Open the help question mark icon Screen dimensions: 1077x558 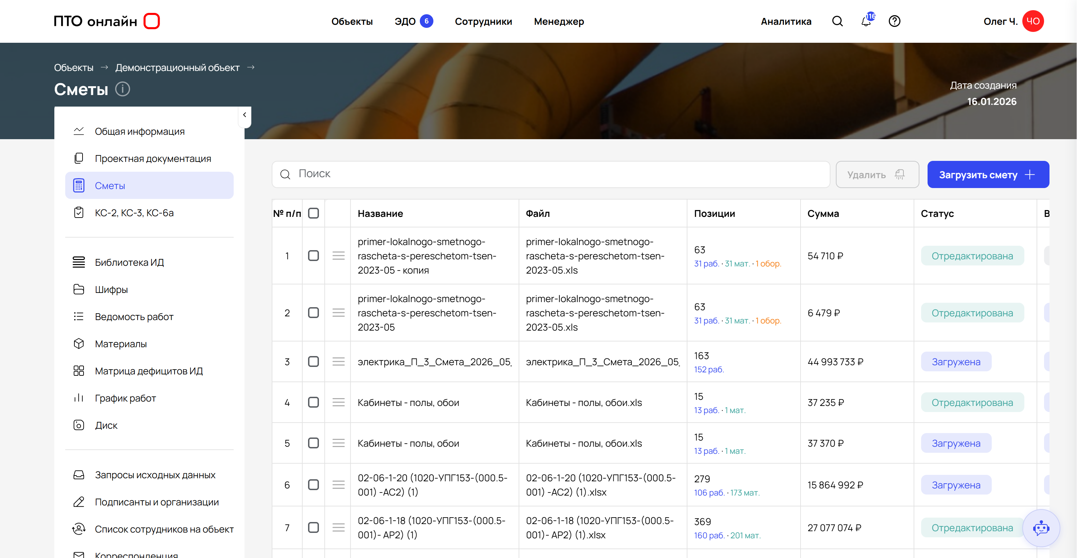point(894,21)
